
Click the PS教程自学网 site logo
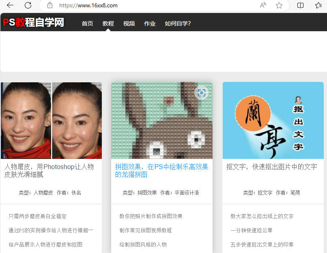(x=33, y=22)
